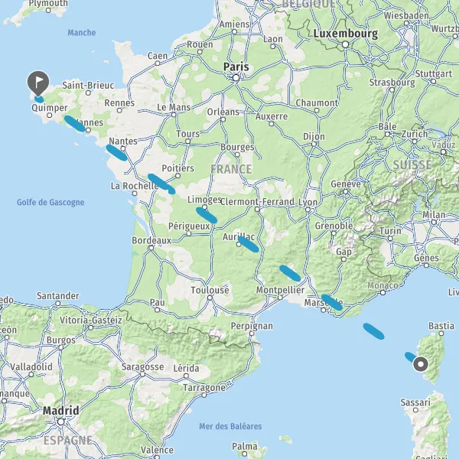The image size is (459, 459).
Task: Select the Montpellier city marker
Action: 281,298
